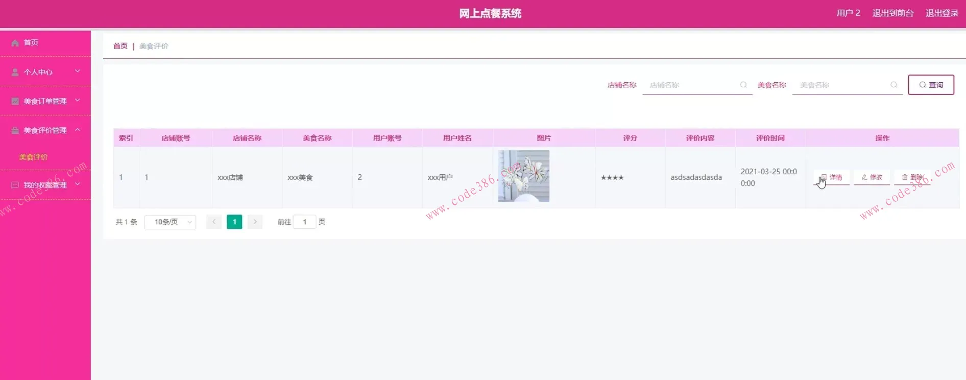Image resolution: width=966 pixels, height=380 pixels.
Task: Click search icon in 美食名称 field
Action: [x=893, y=85]
